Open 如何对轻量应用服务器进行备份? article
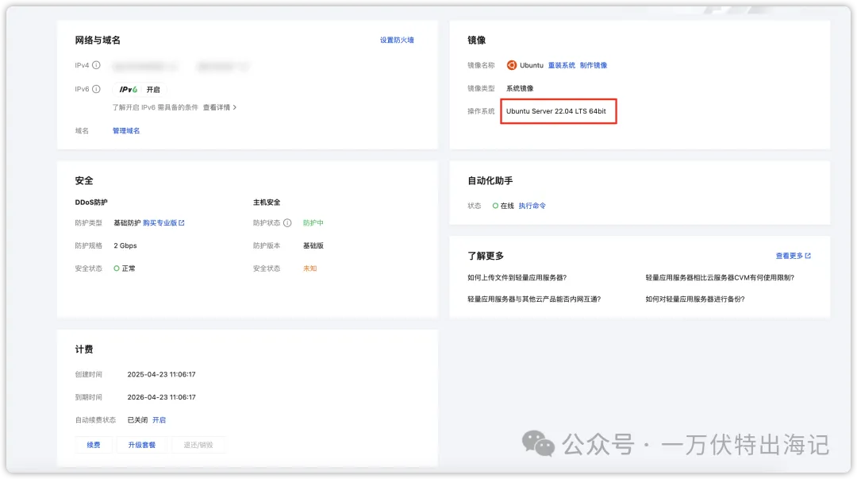The height and width of the screenshot is (479, 857). [694, 299]
